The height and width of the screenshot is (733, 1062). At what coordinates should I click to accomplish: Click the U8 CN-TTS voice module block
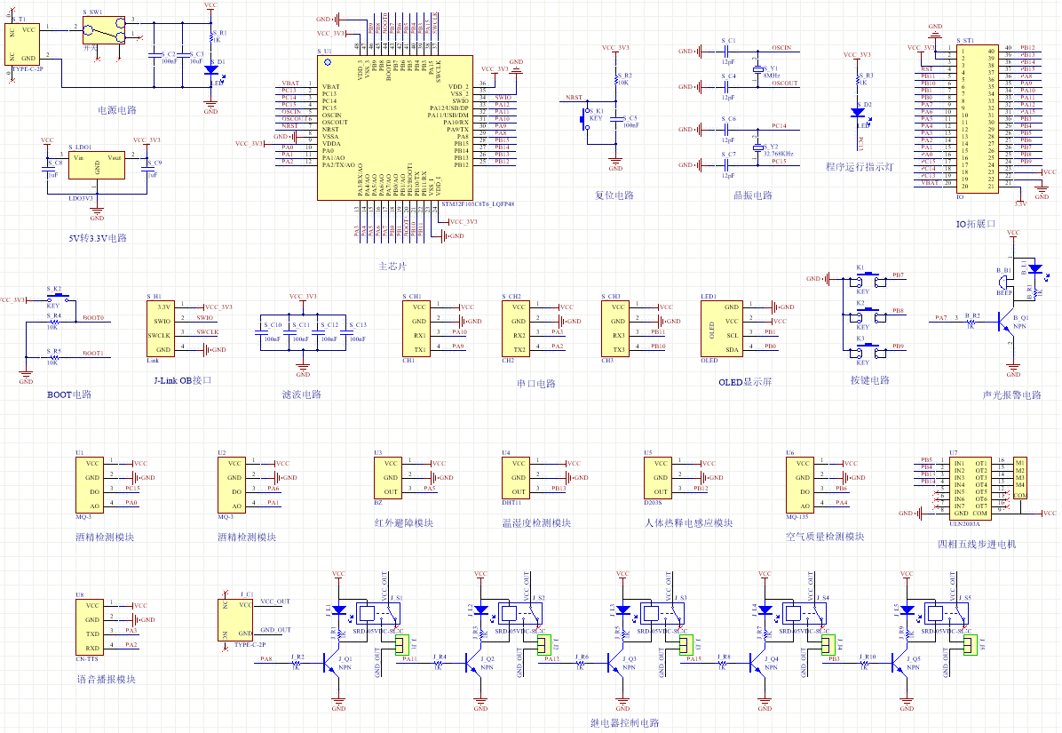point(90,627)
